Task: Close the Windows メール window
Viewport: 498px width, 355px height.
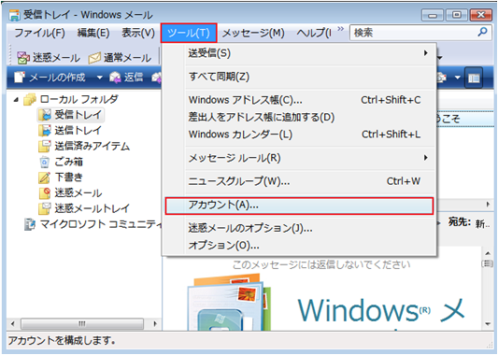Action: point(481,15)
